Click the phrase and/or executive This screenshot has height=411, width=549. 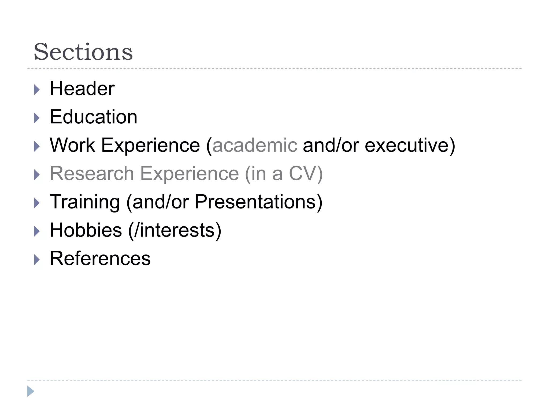[x=379, y=145]
